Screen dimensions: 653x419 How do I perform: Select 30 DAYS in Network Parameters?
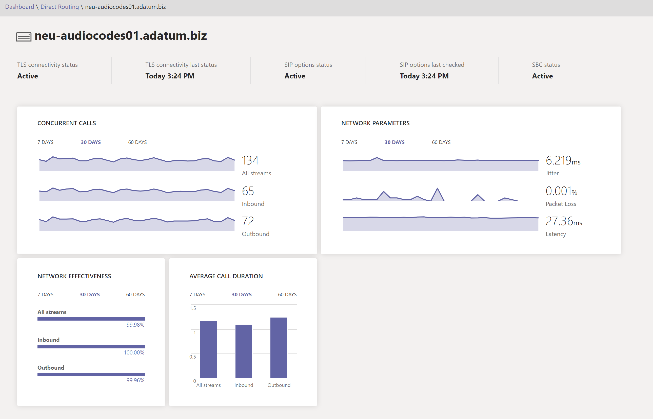click(394, 142)
